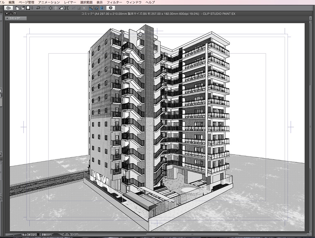Image resolution: width=315 pixels, height=238 pixels.
Task: Open a new file with the New icon
Action: click(x=17, y=9)
